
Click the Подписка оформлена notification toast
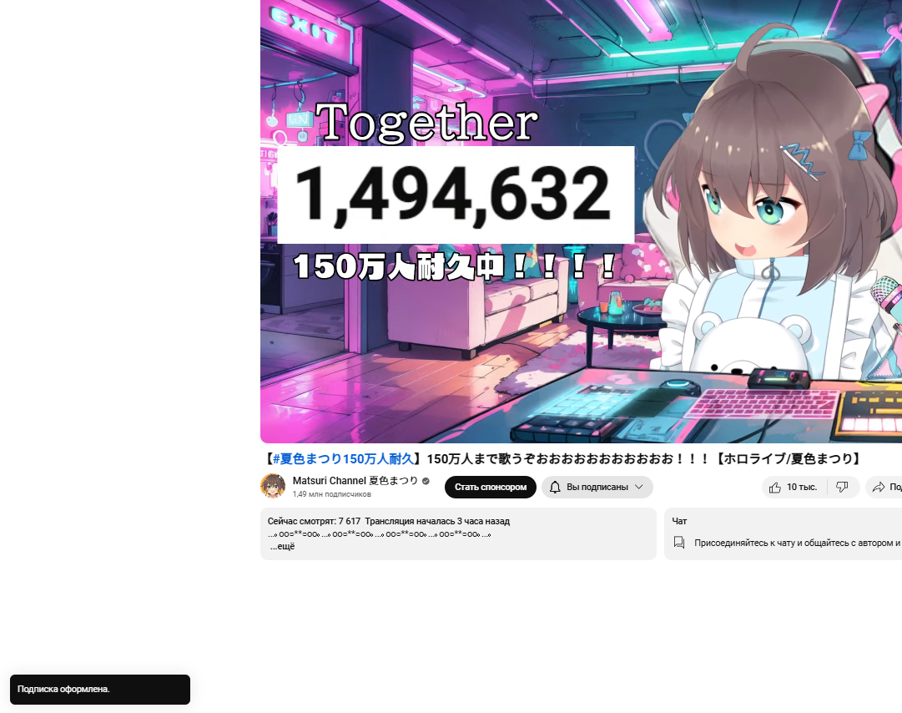tap(100, 690)
